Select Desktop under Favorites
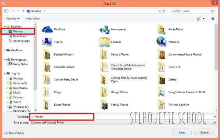The image size is (220, 140). 18,31
